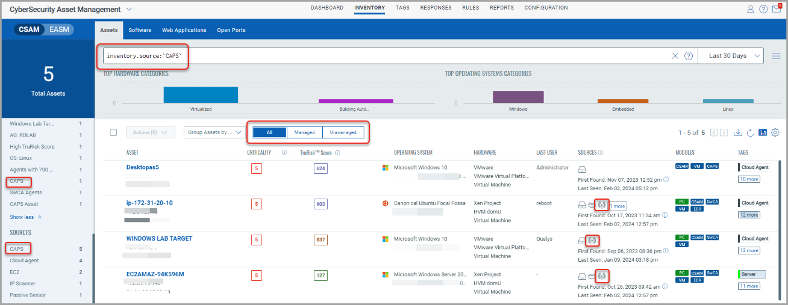Click the Sources column info icon
The height and width of the screenshot is (305, 788).
pyautogui.click(x=602, y=153)
